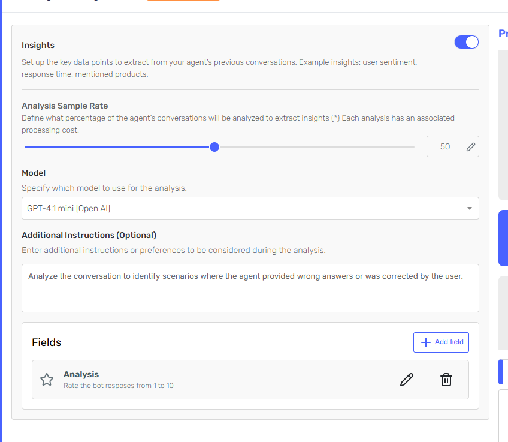Enable Insights using the top-right switch
The width and height of the screenshot is (508, 442).
466,41
